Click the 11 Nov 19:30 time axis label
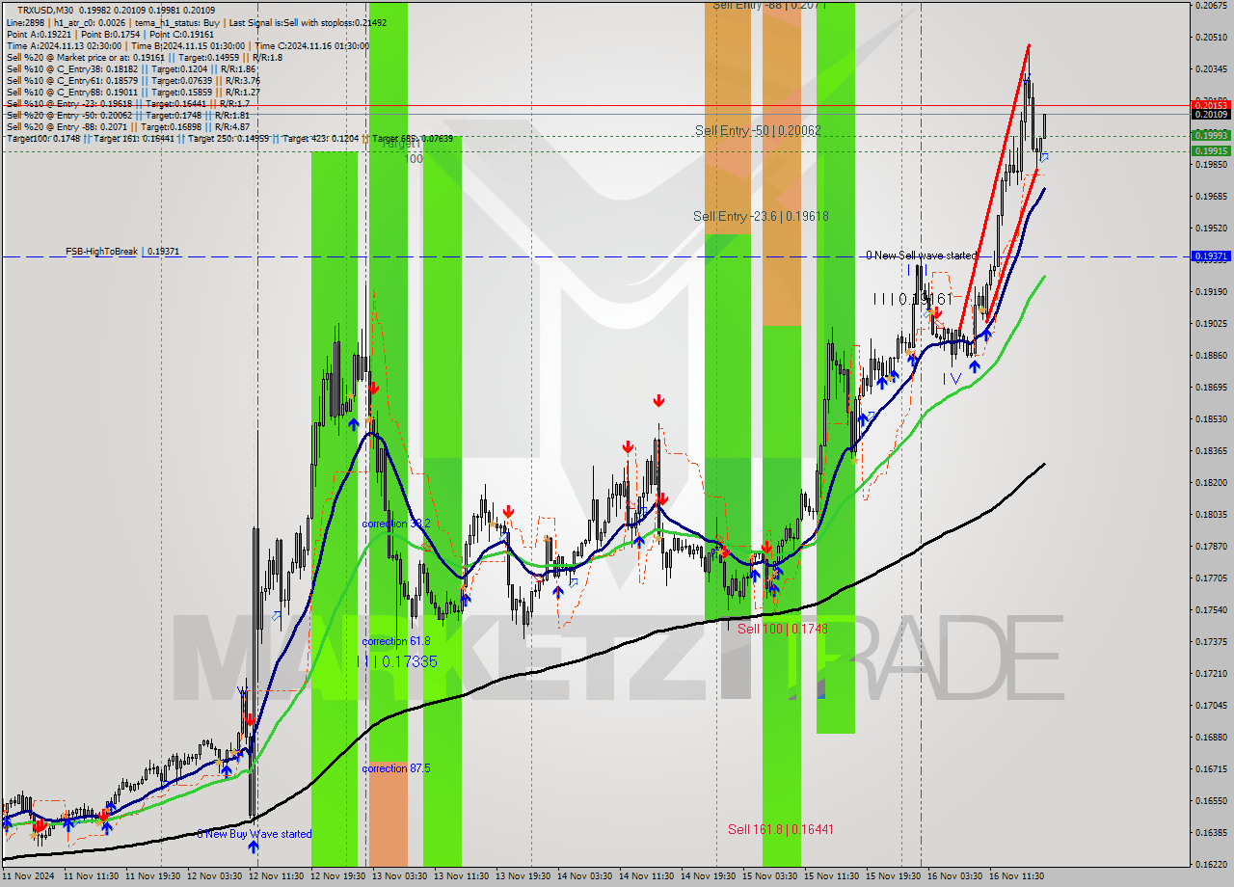1234x887 pixels. pos(153,876)
